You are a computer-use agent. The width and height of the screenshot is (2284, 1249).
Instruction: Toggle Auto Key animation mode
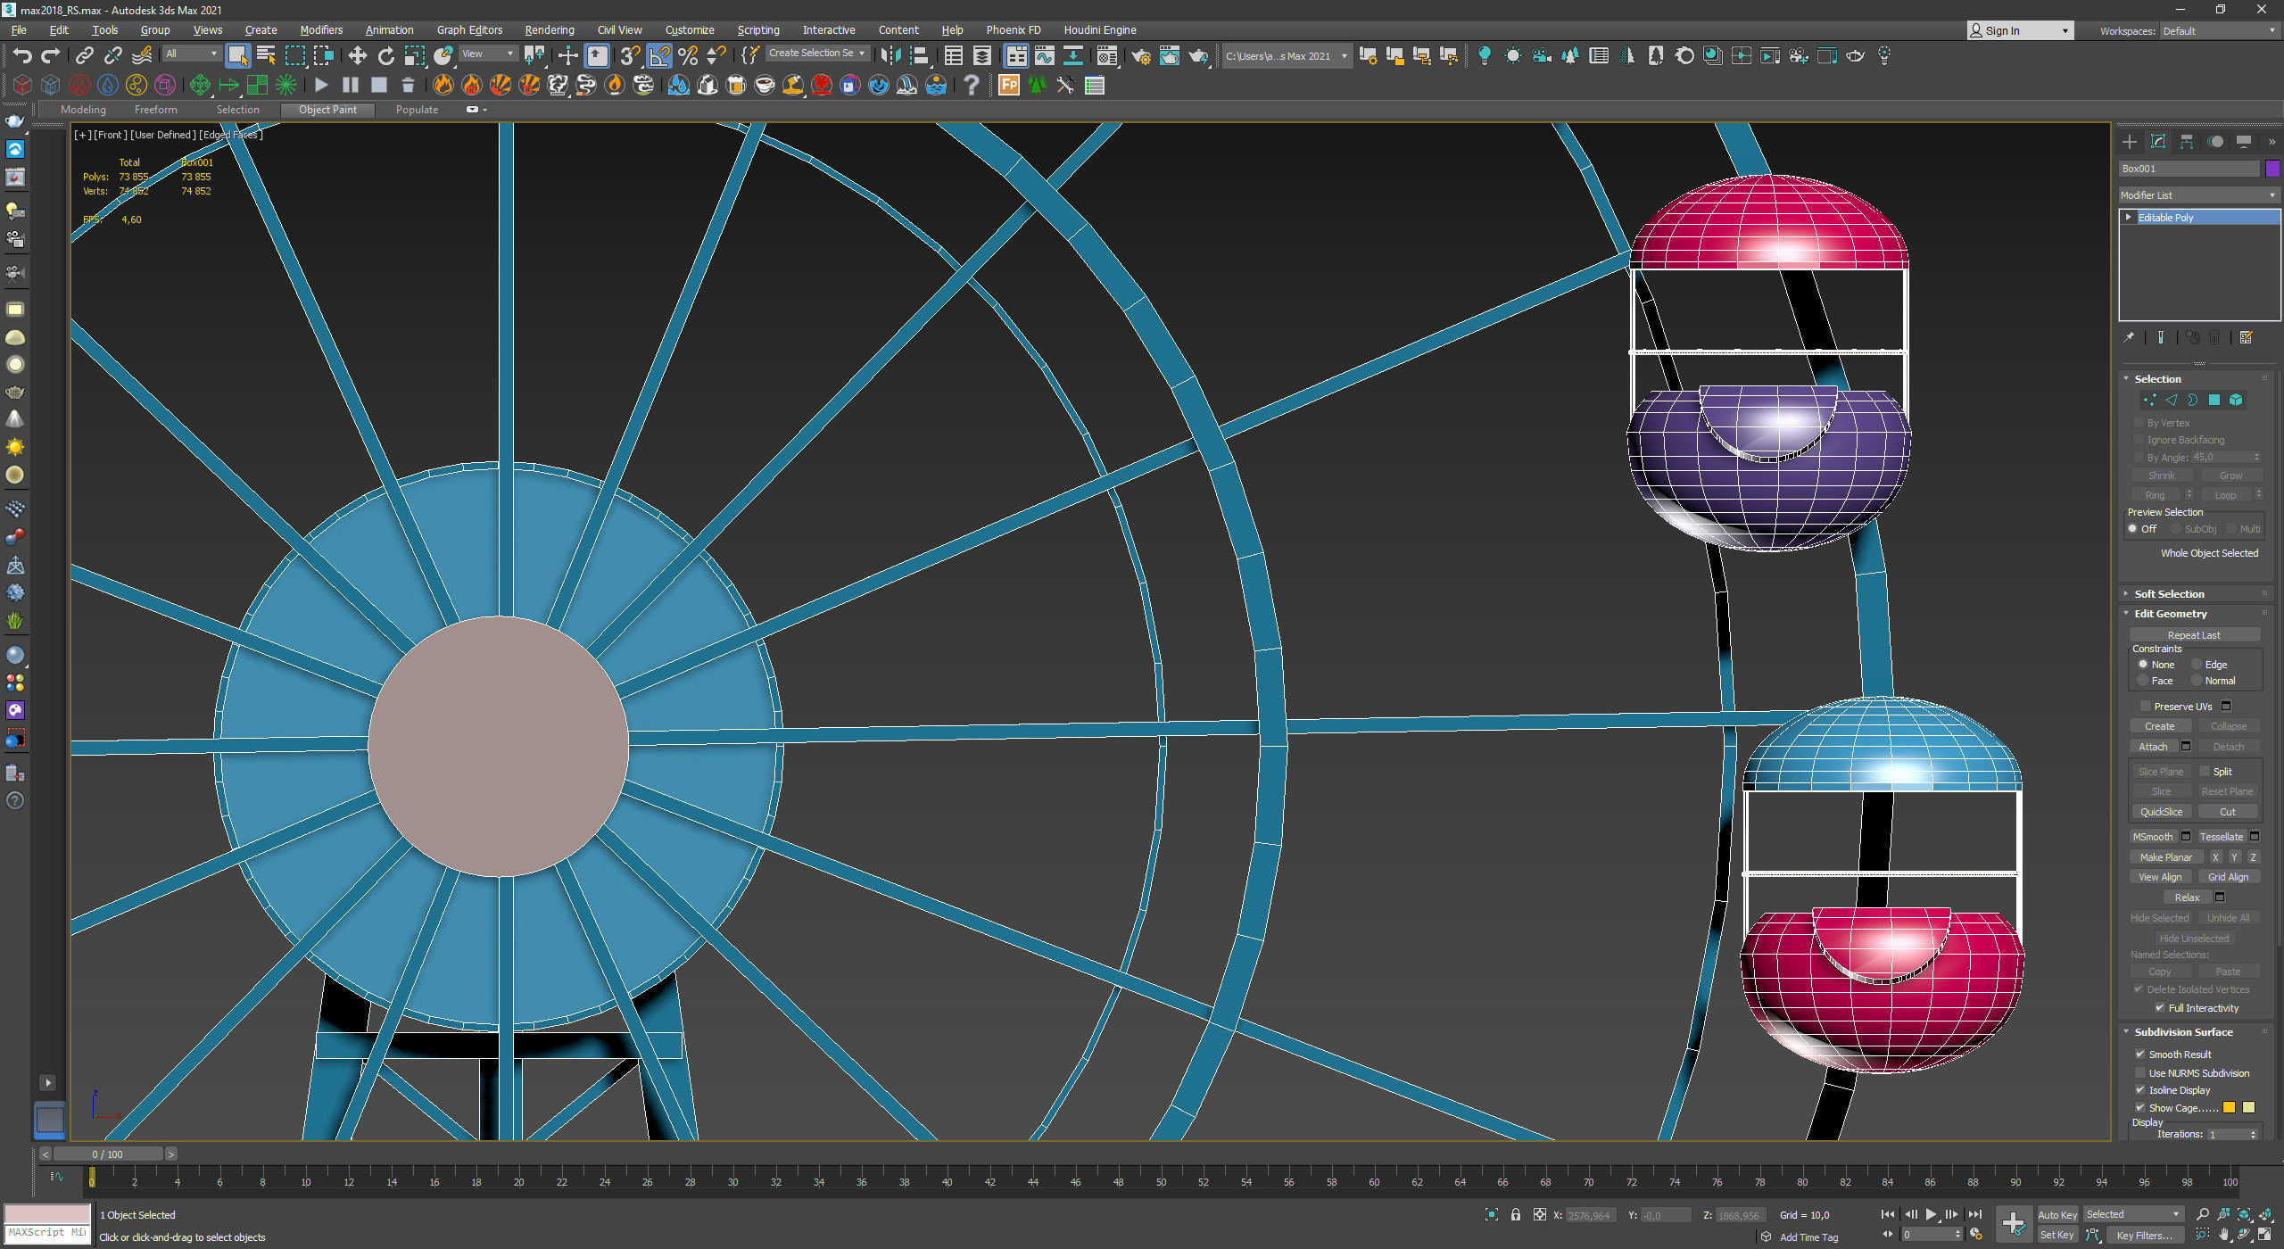click(2057, 1214)
